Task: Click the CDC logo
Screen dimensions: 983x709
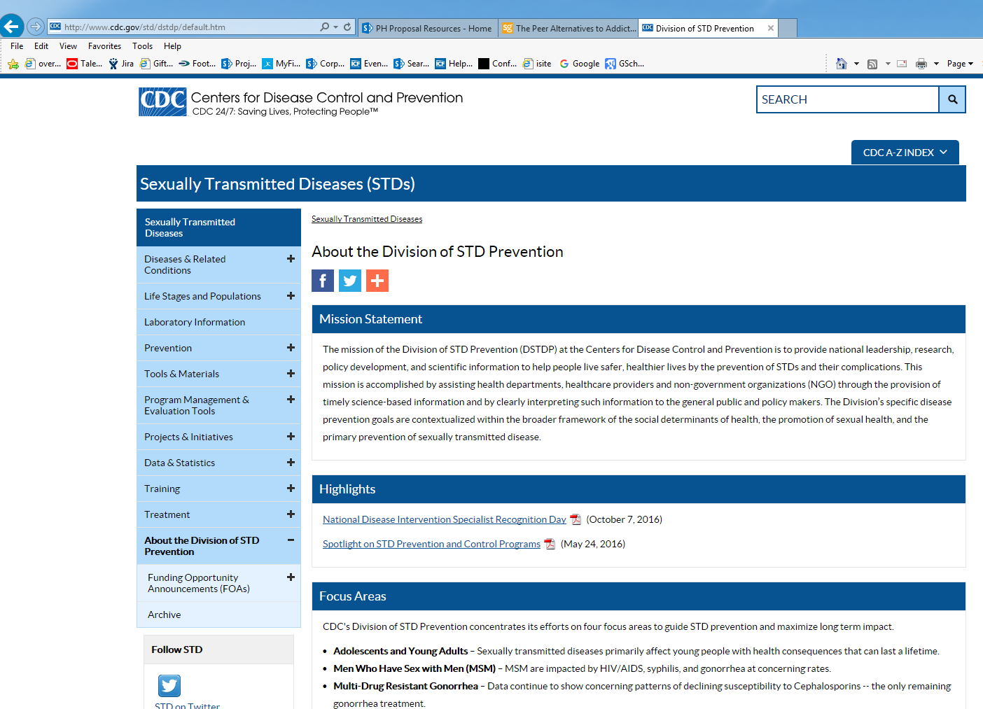Action: 162,101
